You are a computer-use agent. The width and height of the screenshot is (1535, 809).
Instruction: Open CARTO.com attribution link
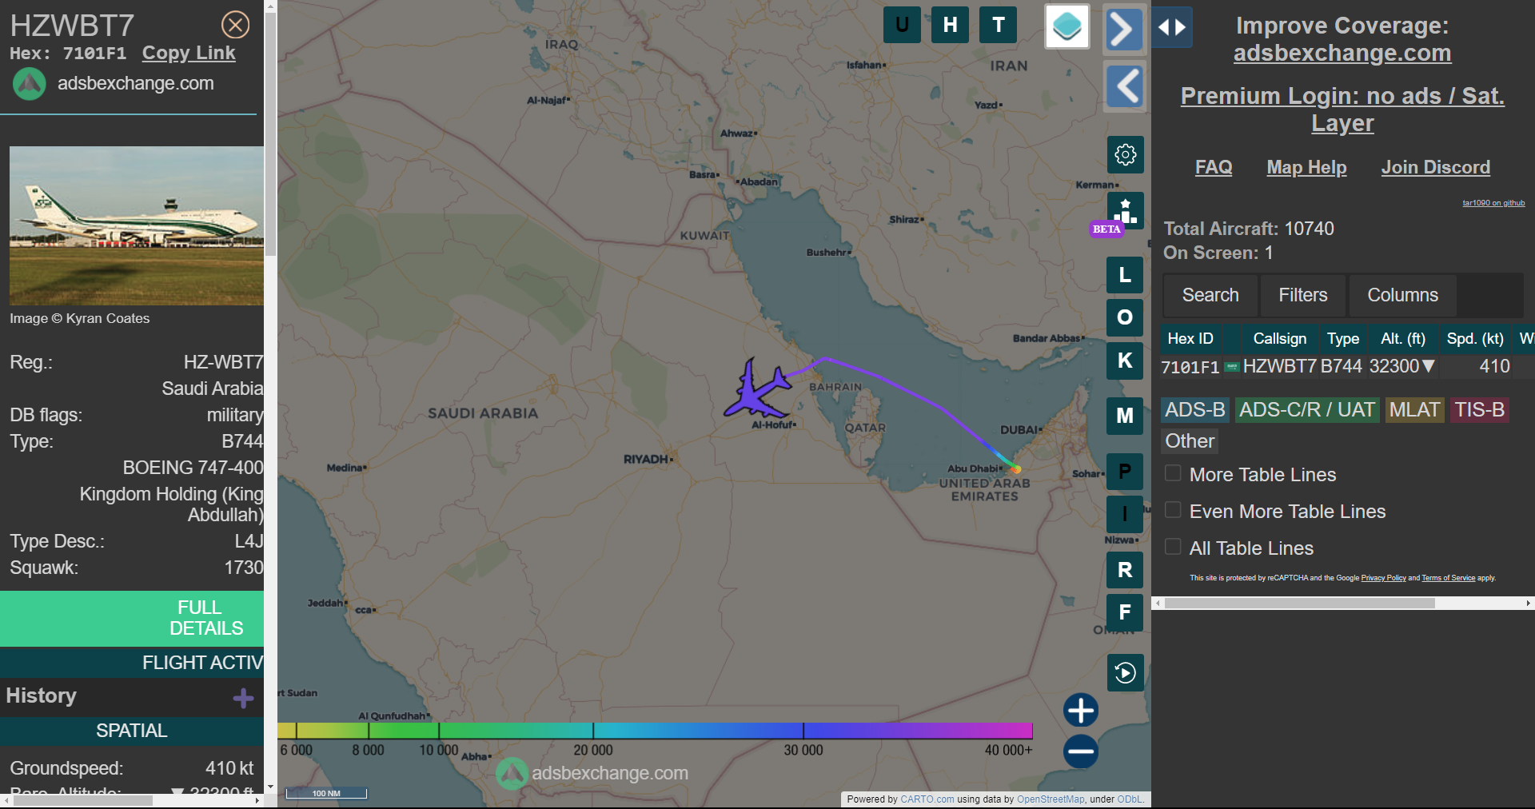click(x=927, y=799)
